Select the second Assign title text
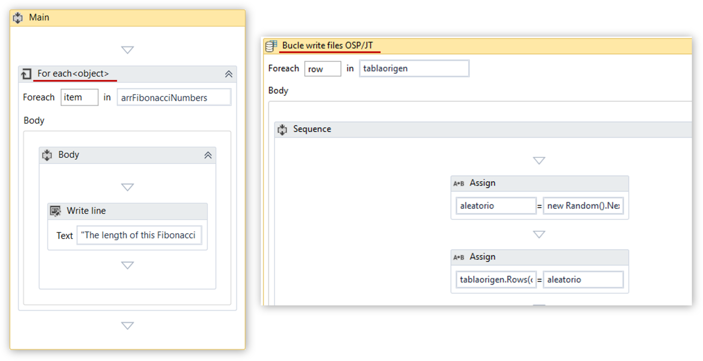This screenshot has width=703, height=361. tap(482, 257)
